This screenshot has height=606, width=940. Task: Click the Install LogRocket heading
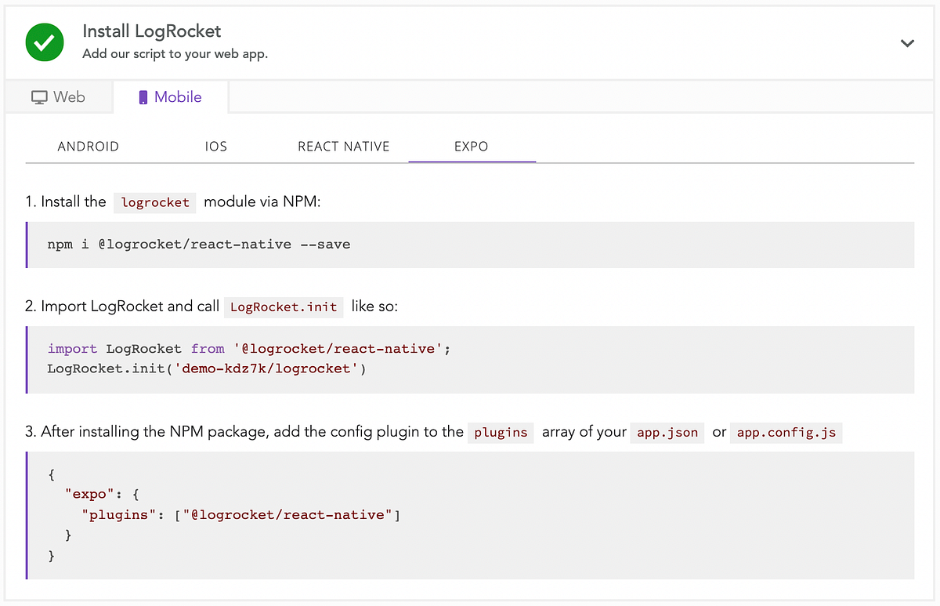tap(151, 31)
